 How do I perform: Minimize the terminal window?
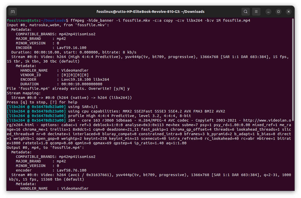(268, 12)
